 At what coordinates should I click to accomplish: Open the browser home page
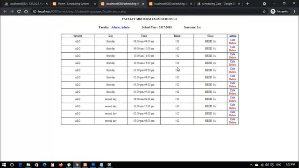26,11
